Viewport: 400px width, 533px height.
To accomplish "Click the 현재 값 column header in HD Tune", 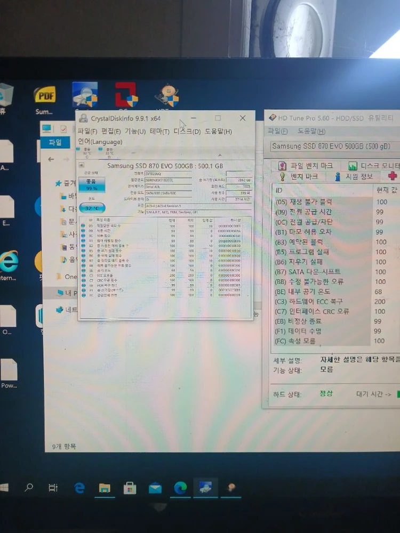I will point(386,190).
